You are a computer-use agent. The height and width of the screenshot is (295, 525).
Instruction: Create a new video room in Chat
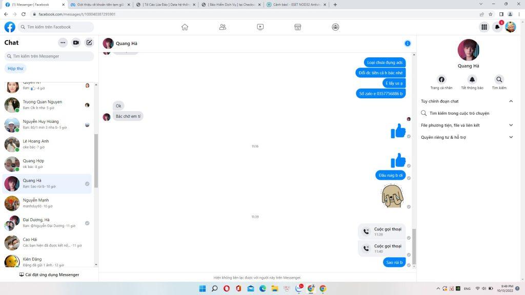(x=76, y=43)
